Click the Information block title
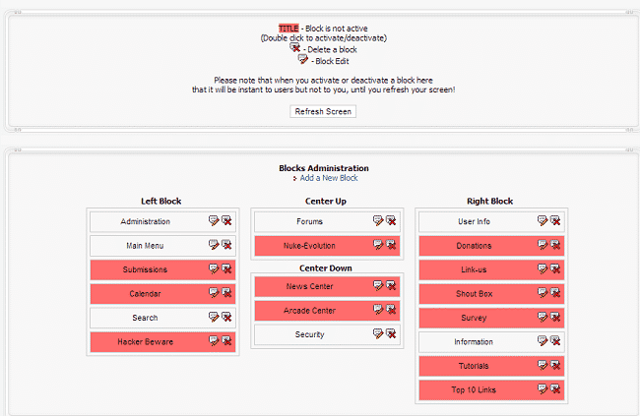The image size is (640, 416). point(474,342)
